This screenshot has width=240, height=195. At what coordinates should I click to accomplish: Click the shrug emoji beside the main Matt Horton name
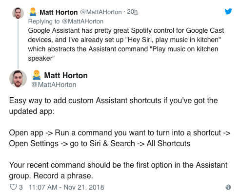point(37,75)
